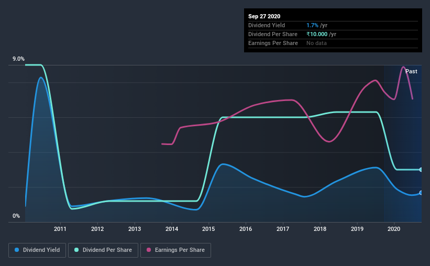Click the 2014 x-axis year label
The height and width of the screenshot is (266, 430).
pos(172,229)
